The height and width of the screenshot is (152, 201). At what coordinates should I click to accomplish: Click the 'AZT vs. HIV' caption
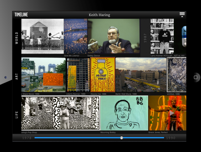pos(179,56)
